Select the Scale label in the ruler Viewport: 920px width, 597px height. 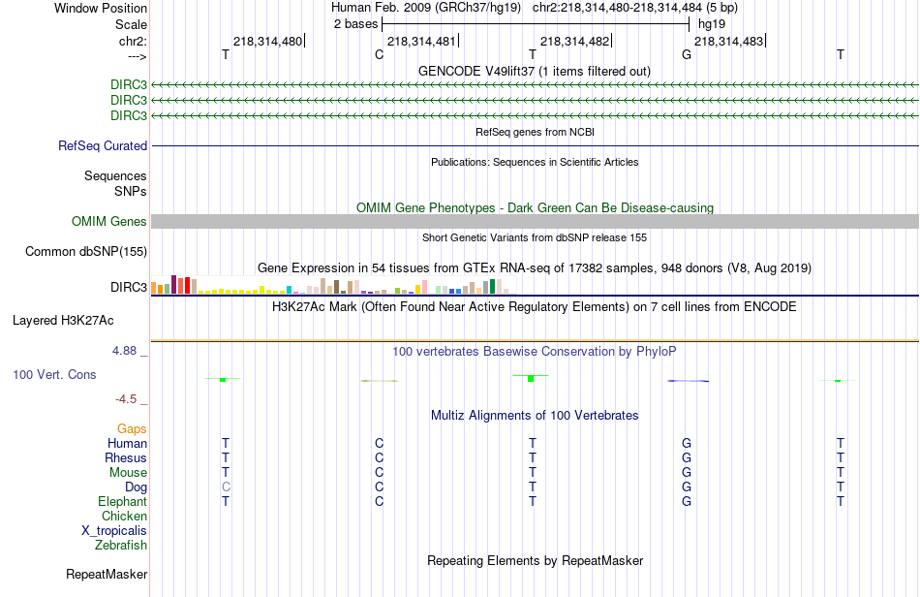pyautogui.click(x=131, y=24)
